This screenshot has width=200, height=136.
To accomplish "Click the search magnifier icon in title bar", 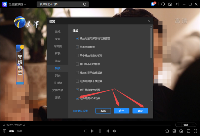I will 85,4.
